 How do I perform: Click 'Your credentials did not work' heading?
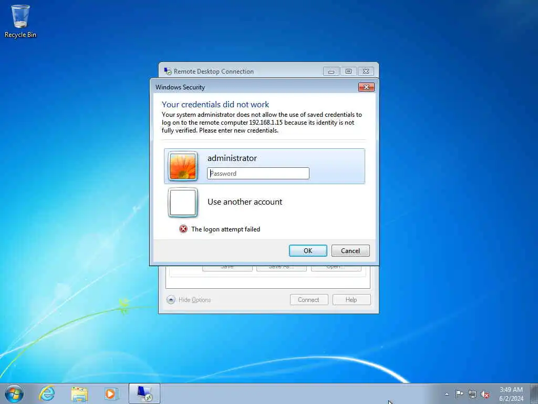(215, 105)
